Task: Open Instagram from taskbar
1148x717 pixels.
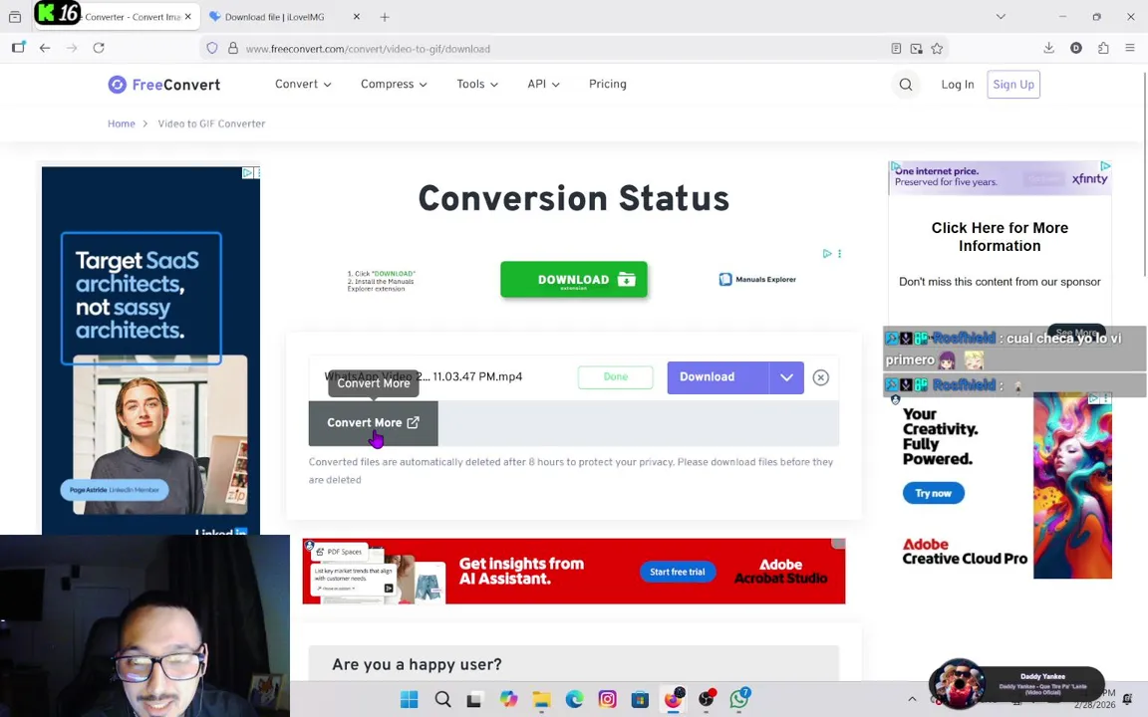Action: pos(607,699)
